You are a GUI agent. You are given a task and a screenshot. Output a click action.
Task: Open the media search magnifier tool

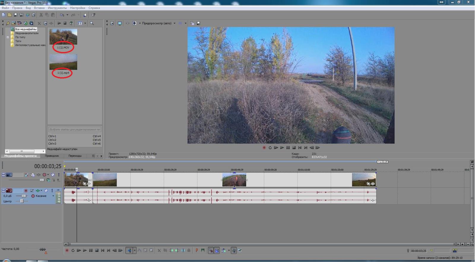[92, 23]
